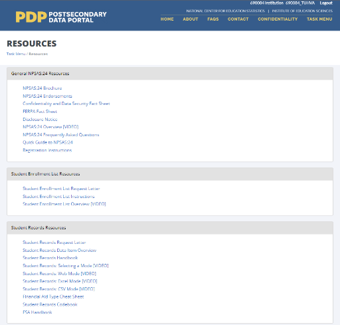Open the Disclosure Notice link
This screenshot has width=340, height=325.
(40, 119)
